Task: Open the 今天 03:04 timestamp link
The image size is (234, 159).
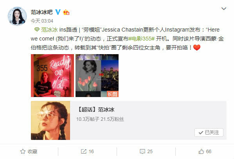Action: [42, 21]
